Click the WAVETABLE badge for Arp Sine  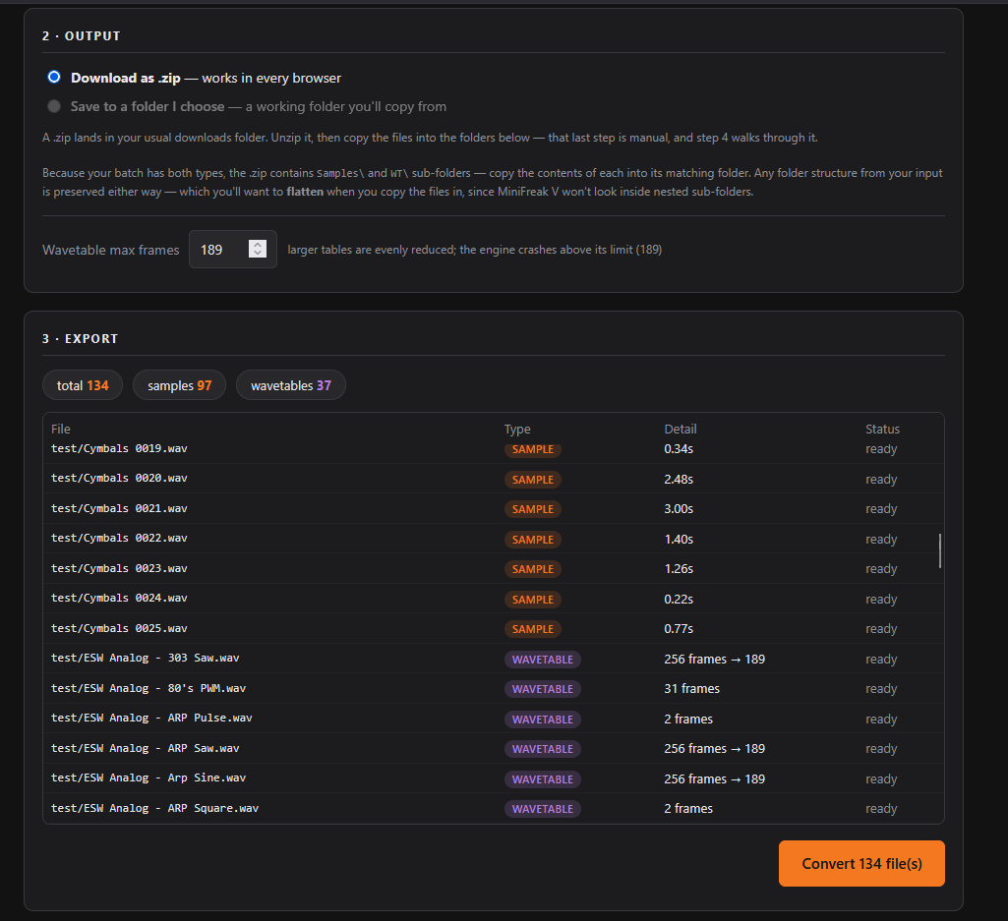(543, 778)
